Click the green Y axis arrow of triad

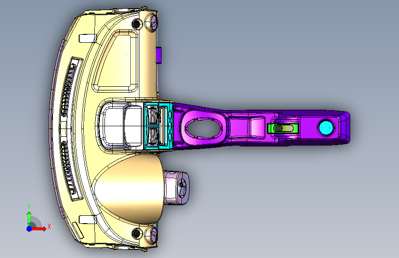pos(29,219)
